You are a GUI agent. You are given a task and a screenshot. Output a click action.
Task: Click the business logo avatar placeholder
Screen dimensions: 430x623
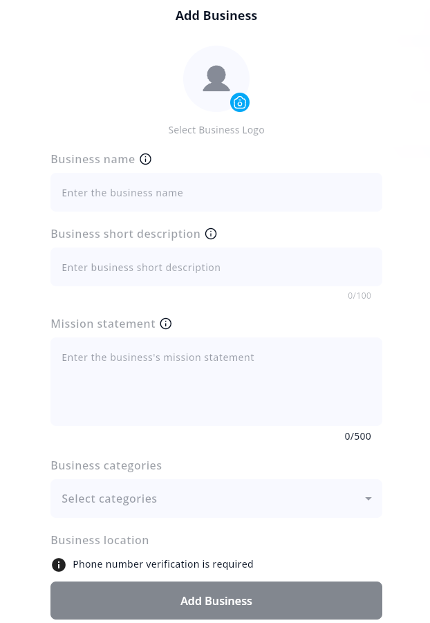point(216,78)
